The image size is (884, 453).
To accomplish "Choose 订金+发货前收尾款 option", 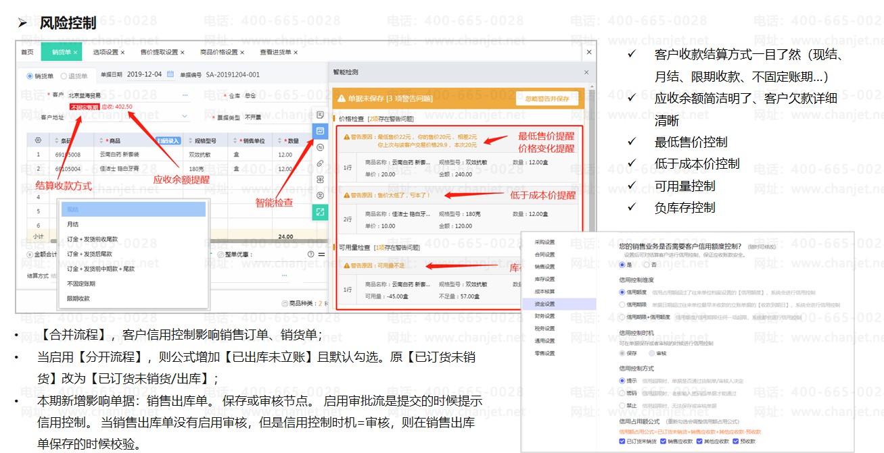I will [133, 239].
